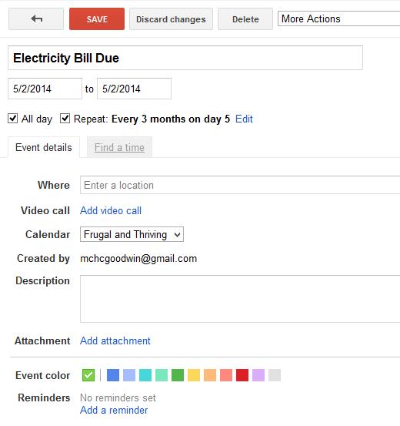Discard changes to the event
The image size is (400, 426).
point(171,18)
